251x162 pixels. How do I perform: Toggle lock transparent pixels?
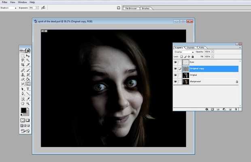181,57
